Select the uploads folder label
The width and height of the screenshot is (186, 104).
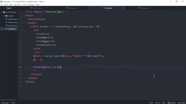click(11, 16)
